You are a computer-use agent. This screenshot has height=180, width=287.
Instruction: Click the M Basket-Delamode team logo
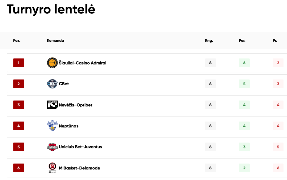[x=52, y=168]
